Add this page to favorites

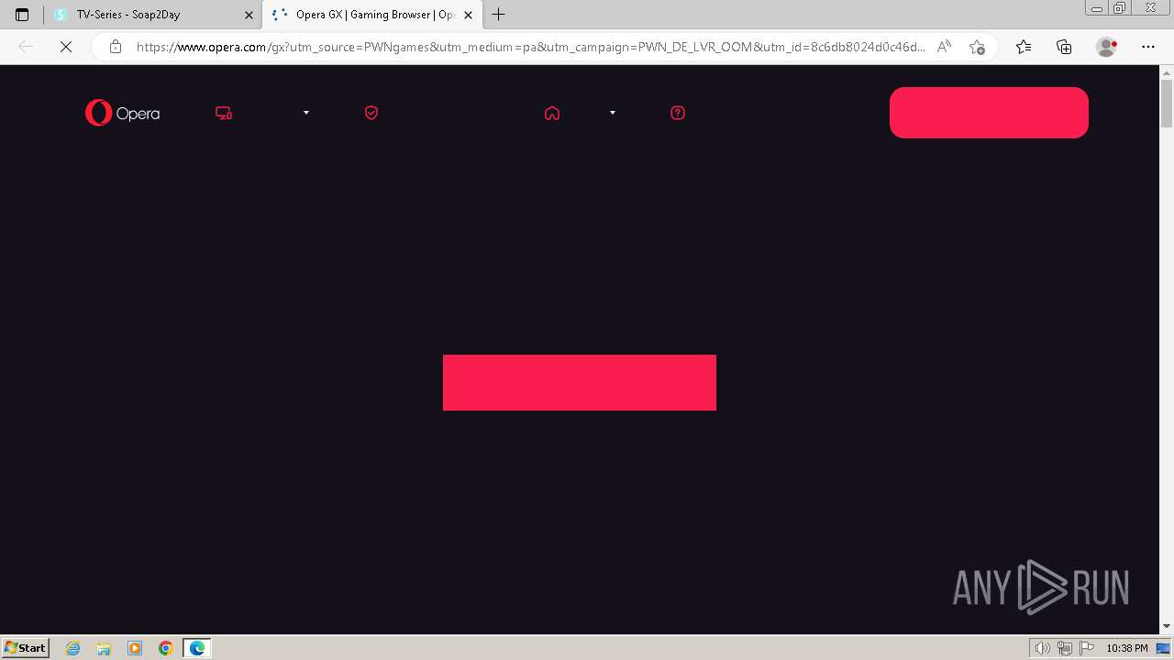pos(977,47)
